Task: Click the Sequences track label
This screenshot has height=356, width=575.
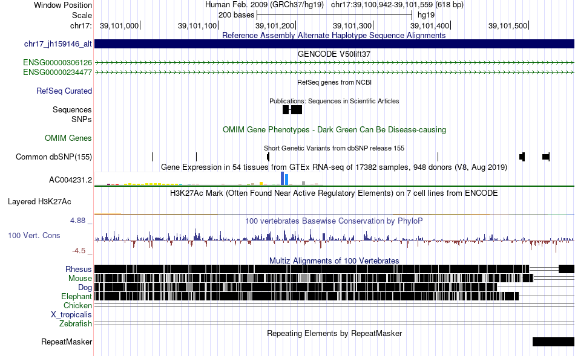Action: pos(72,110)
